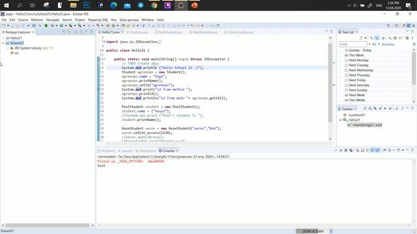Open the Refactor menu
This screenshot has height=234, width=417.
37,20
